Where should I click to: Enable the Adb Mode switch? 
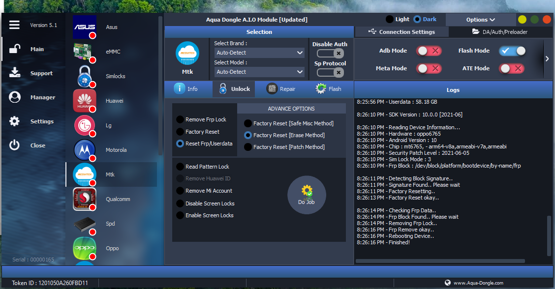click(428, 51)
